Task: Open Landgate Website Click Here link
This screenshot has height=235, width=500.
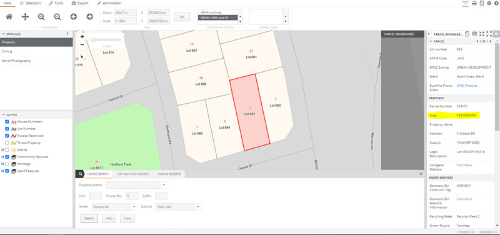Action: point(464,165)
